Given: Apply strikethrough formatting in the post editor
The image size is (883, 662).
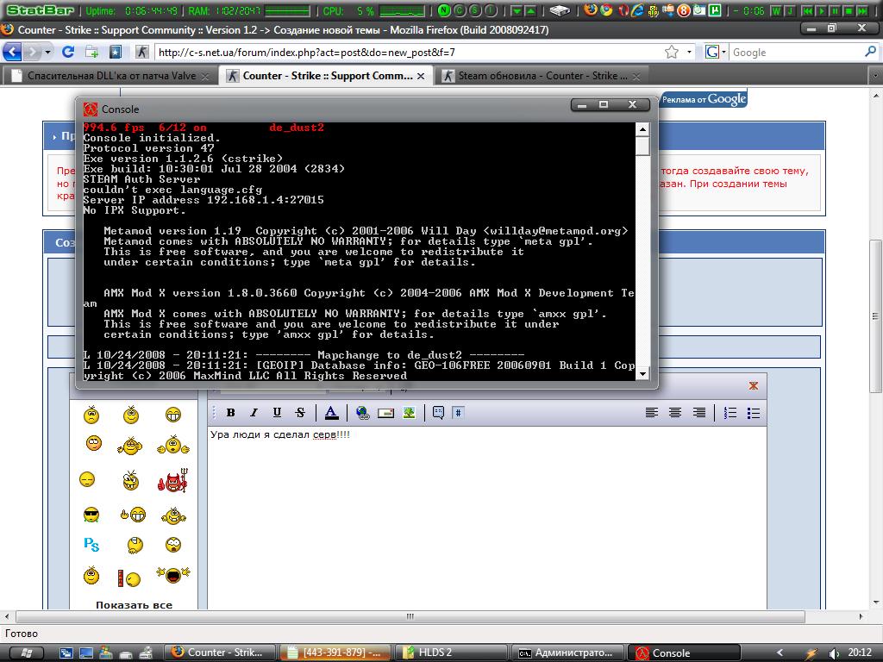Looking at the screenshot, I should tap(299, 413).
